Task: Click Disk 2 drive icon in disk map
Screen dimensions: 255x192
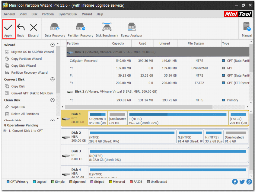Action: tap(66, 137)
